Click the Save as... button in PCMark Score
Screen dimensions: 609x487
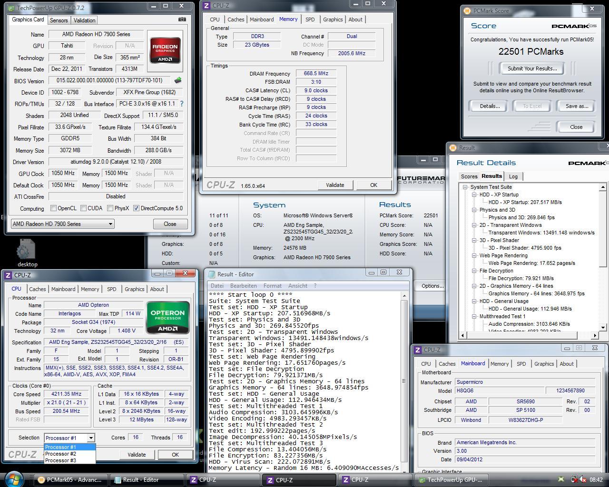(x=577, y=106)
